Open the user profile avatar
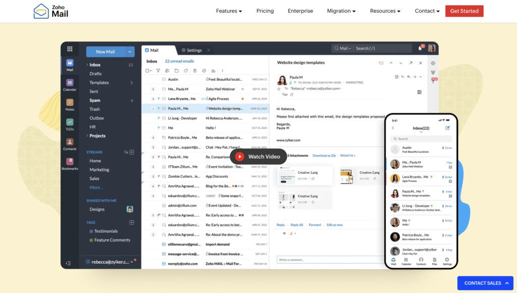The width and height of the screenshot is (517, 293). [x=432, y=48]
